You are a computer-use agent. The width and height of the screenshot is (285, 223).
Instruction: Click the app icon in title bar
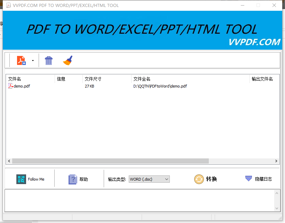click(x=8, y=6)
